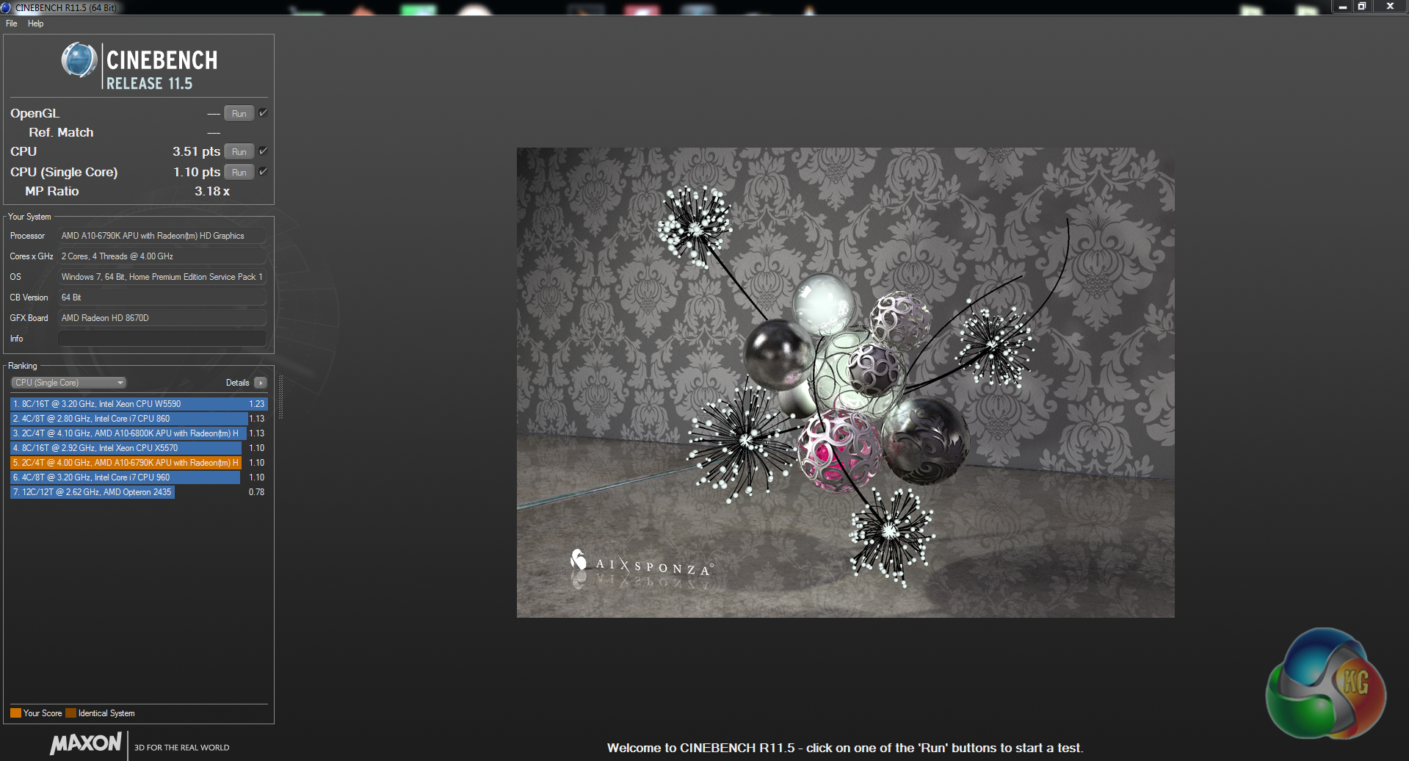This screenshot has height=761, width=1409.
Task: Restore down the Cinebench window
Action: point(1362,7)
